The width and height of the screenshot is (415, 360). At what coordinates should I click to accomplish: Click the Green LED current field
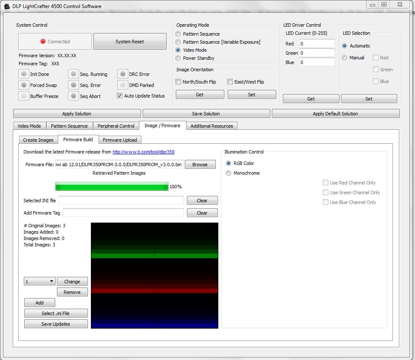(317, 53)
